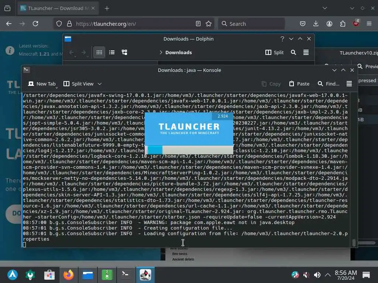
Task: Open Firefox recent tabs view icon
Action: coord(7,8)
